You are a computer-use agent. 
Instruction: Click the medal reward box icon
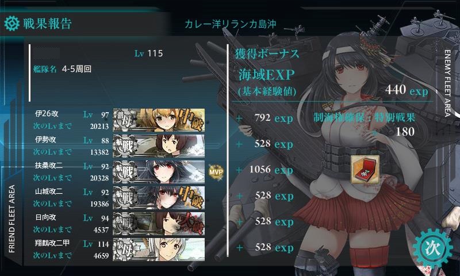coord(365,170)
